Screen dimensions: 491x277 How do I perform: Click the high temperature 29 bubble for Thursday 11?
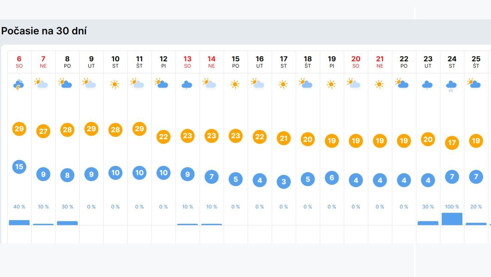click(139, 129)
